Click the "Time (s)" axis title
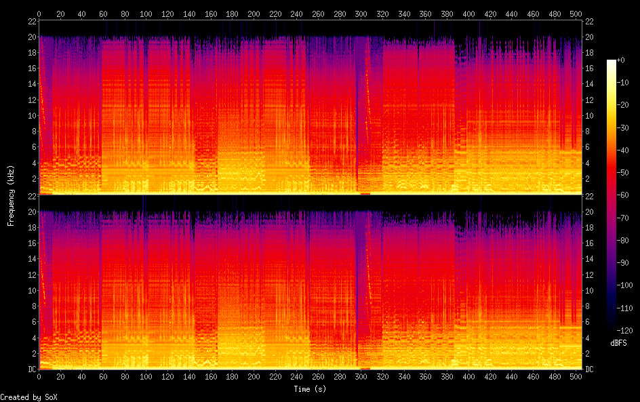This screenshot has height=402, width=640. [x=310, y=389]
